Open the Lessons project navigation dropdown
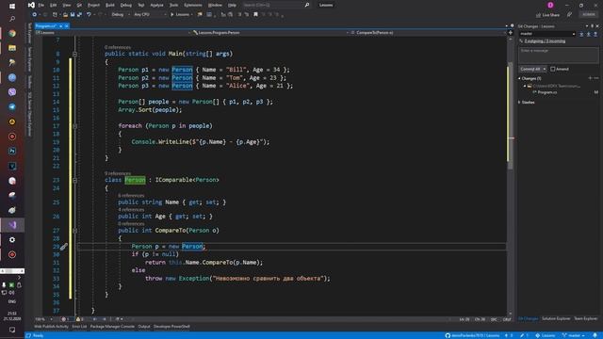 (x=113, y=33)
